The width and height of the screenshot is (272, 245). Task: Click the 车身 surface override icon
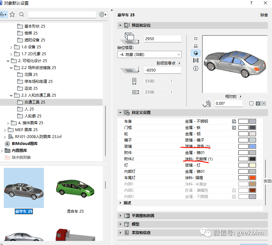tap(234, 121)
